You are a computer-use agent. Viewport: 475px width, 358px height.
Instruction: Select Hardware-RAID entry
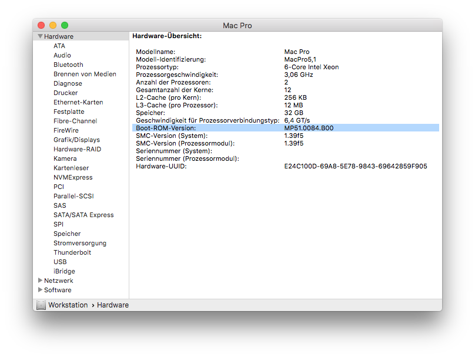pos(77,149)
